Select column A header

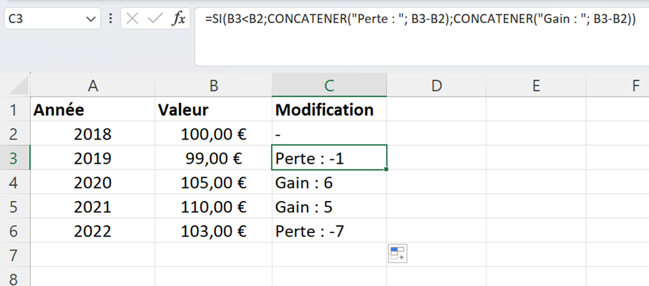coord(93,86)
